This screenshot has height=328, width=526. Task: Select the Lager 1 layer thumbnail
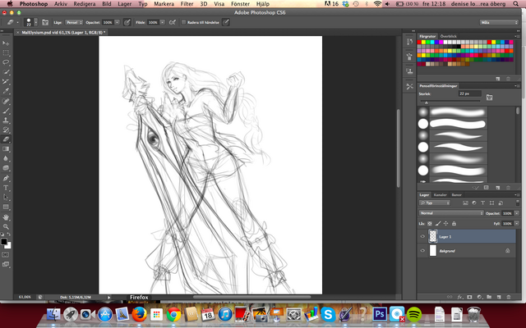point(433,236)
